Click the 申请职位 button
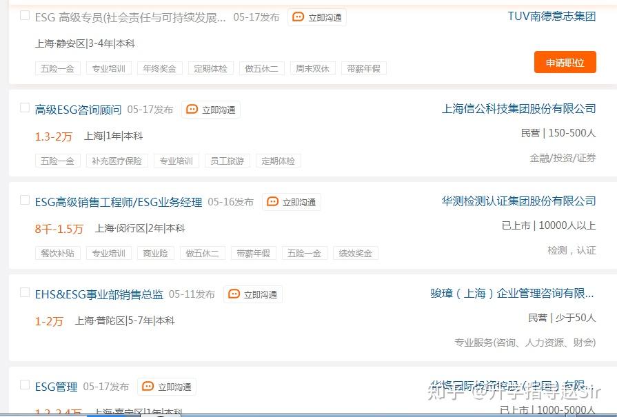Screen dimensions: 617x417 (565, 61)
